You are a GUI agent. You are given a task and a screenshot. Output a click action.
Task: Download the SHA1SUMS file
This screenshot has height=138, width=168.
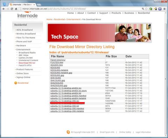pos(56,78)
